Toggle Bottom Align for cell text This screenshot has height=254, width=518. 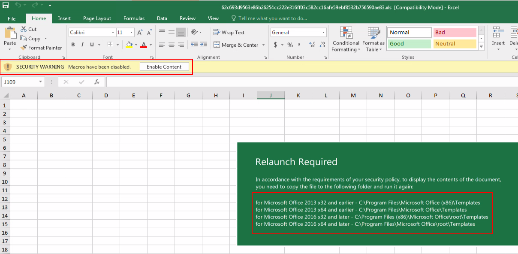(181, 32)
